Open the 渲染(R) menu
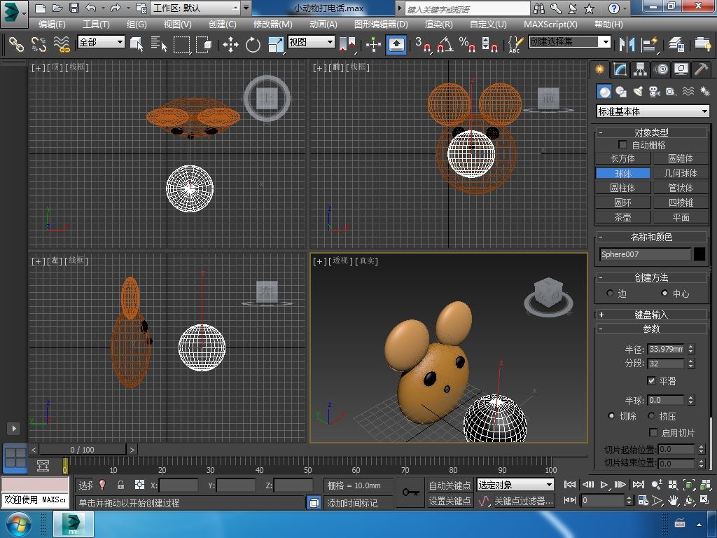717x538 pixels. [438, 25]
